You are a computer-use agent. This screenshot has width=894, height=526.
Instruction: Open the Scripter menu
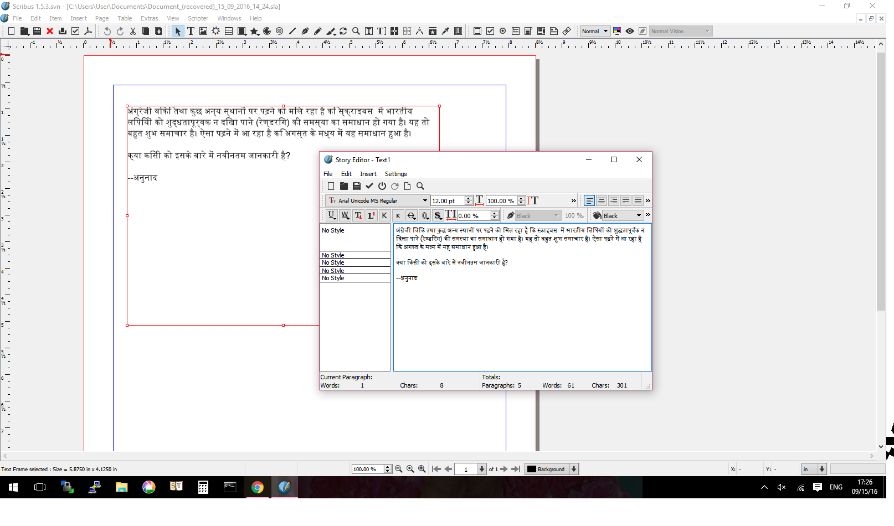(198, 18)
